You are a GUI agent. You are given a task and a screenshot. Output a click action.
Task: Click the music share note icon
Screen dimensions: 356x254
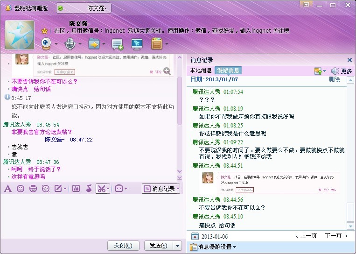[x=89, y=188]
